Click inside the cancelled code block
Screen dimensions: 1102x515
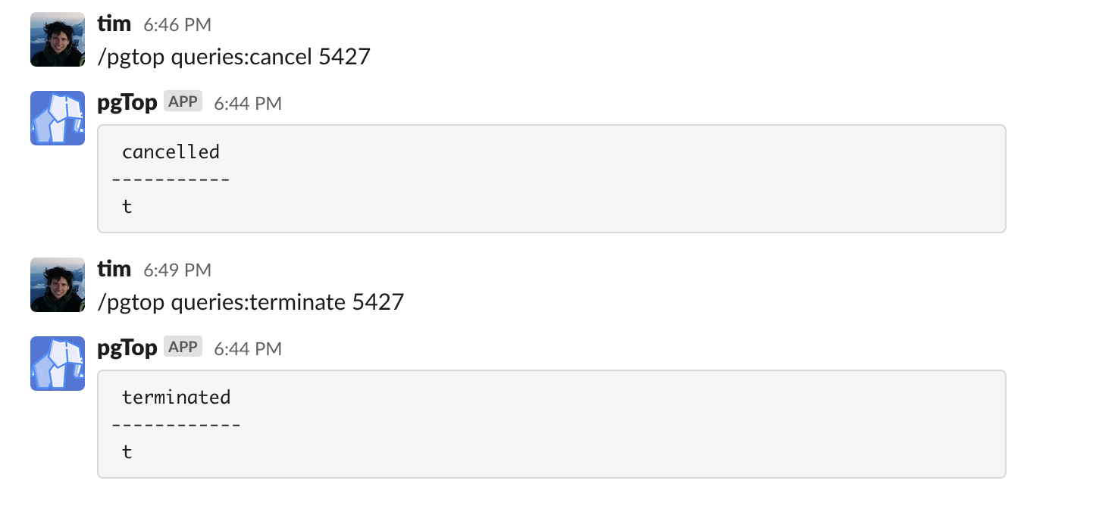[x=552, y=179]
